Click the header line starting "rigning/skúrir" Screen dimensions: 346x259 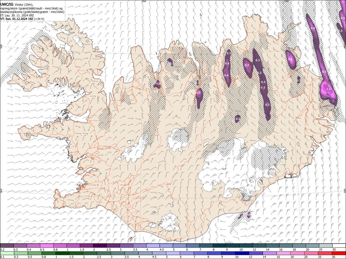pos(31,8)
